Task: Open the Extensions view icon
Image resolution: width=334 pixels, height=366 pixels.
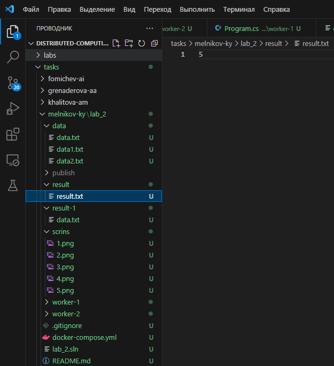Action: (12, 134)
